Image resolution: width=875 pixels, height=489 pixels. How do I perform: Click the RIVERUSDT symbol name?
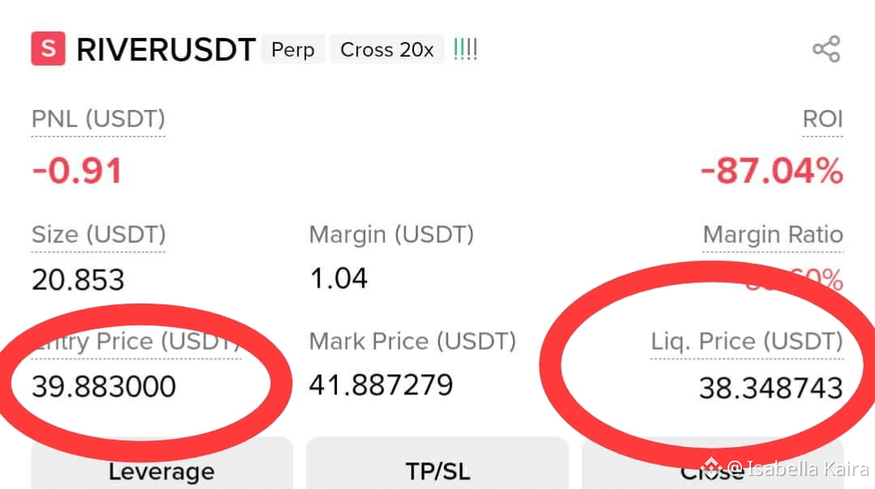(166, 49)
